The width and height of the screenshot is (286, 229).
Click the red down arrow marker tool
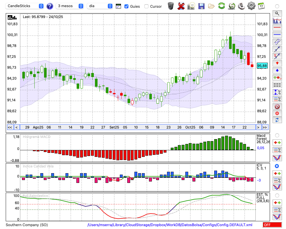tap(277, 63)
